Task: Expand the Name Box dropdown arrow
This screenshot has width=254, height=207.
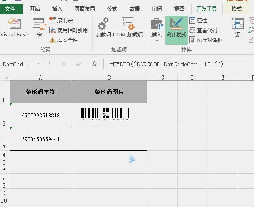Action: pyautogui.click(x=38, y=63)
